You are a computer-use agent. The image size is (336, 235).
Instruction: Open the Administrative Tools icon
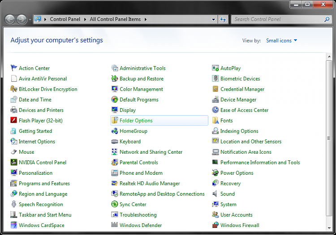(x=115, y=68)
